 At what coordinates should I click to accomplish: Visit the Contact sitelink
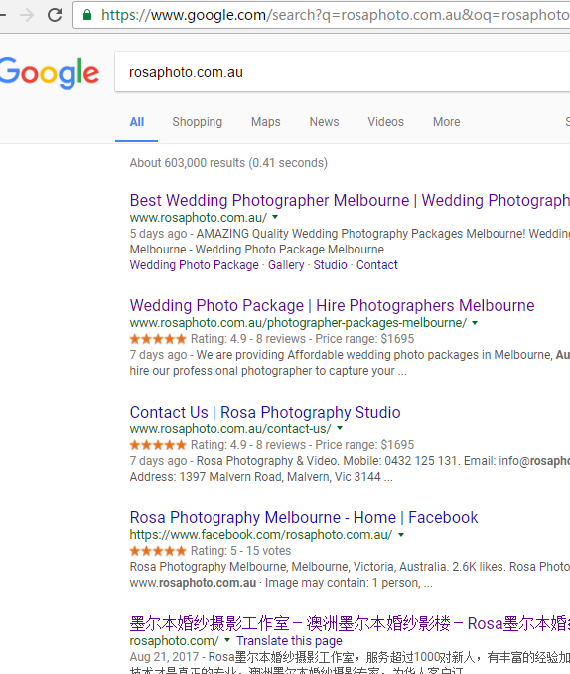click(x=377, y=265)
